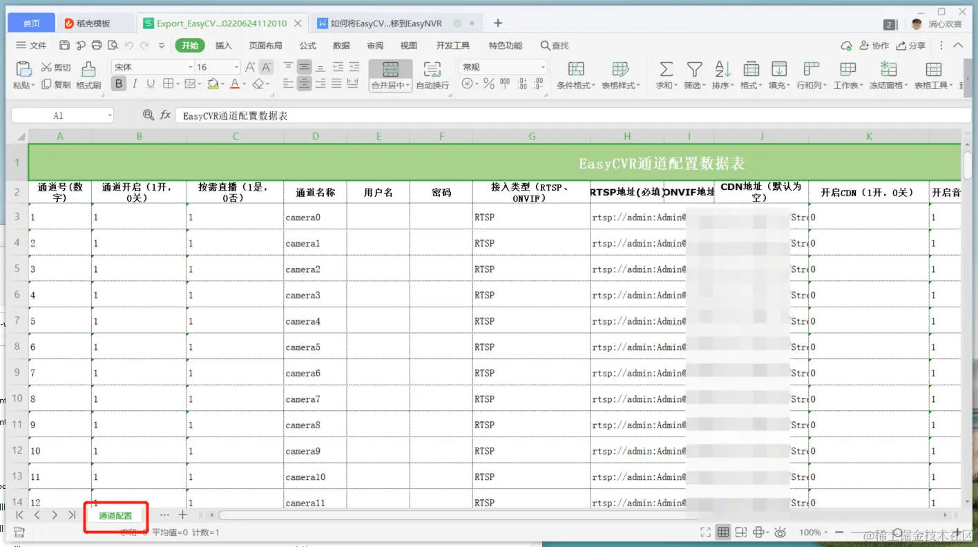Toggle middle vertical alignment

click(x=304, y=67)
